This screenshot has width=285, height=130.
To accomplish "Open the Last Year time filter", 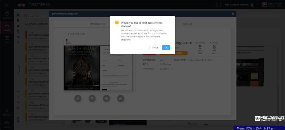I will coord(39,16).
